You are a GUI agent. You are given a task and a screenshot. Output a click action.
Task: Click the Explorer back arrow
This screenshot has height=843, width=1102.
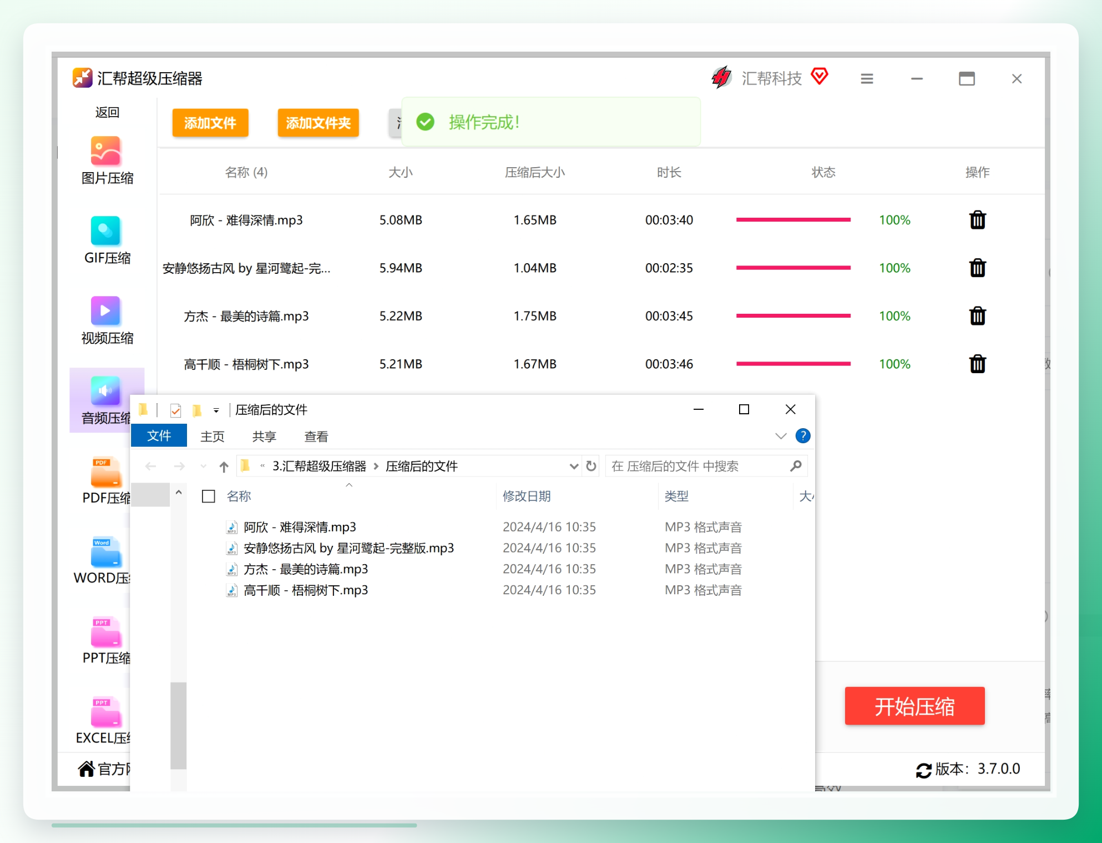150,466
